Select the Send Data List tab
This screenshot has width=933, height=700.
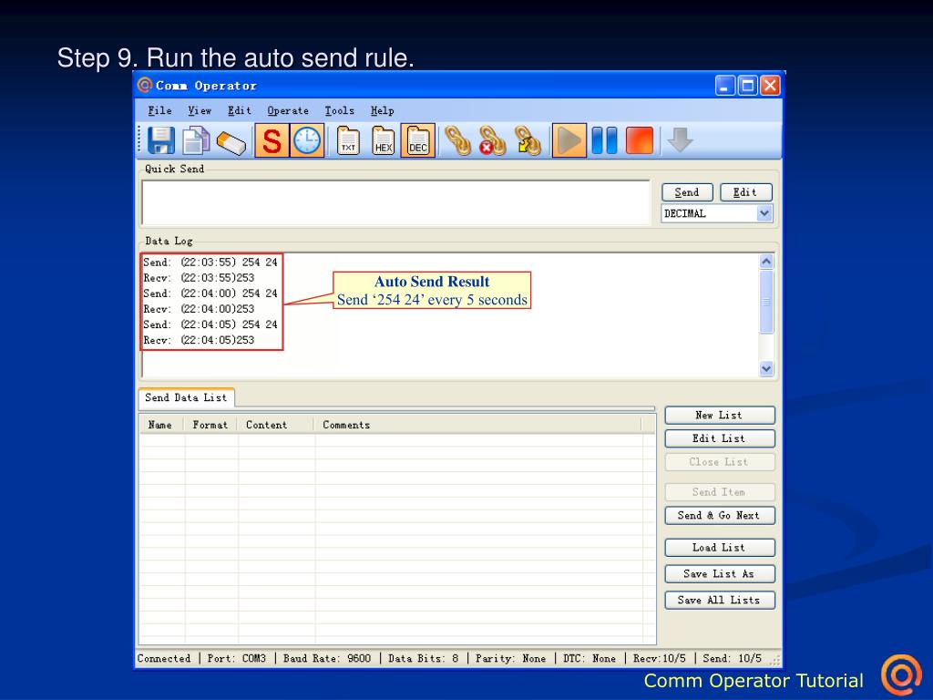tap(186, 397)
